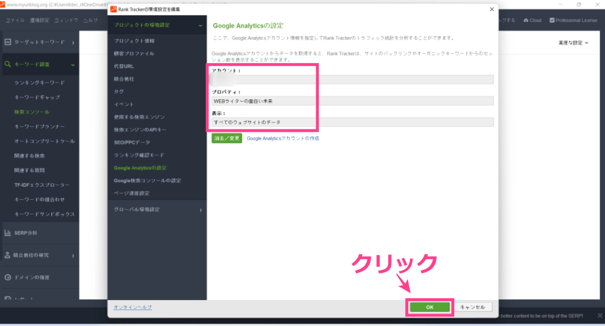Open TF-IDFエクスプローラー in sidebar
Image resolution: width=605 pixels, height=326 pixels.
click(x=42, y=185)
